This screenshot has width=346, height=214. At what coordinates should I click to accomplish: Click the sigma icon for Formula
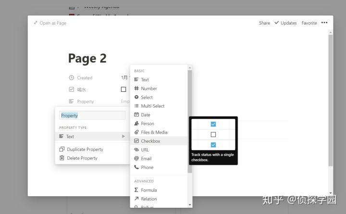coord(136,190)
